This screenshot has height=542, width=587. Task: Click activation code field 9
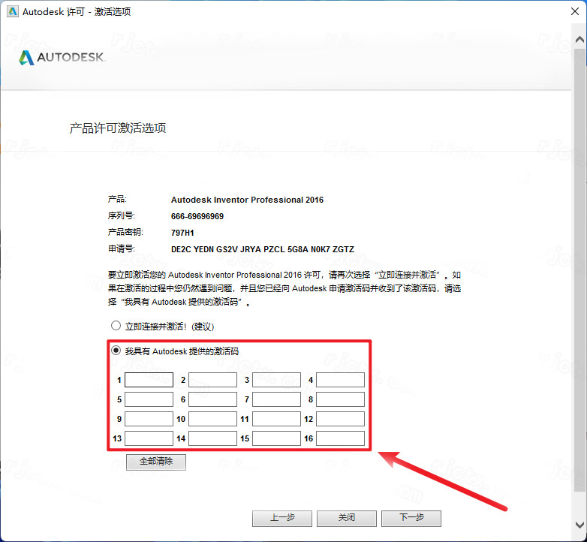pos(149,419)
